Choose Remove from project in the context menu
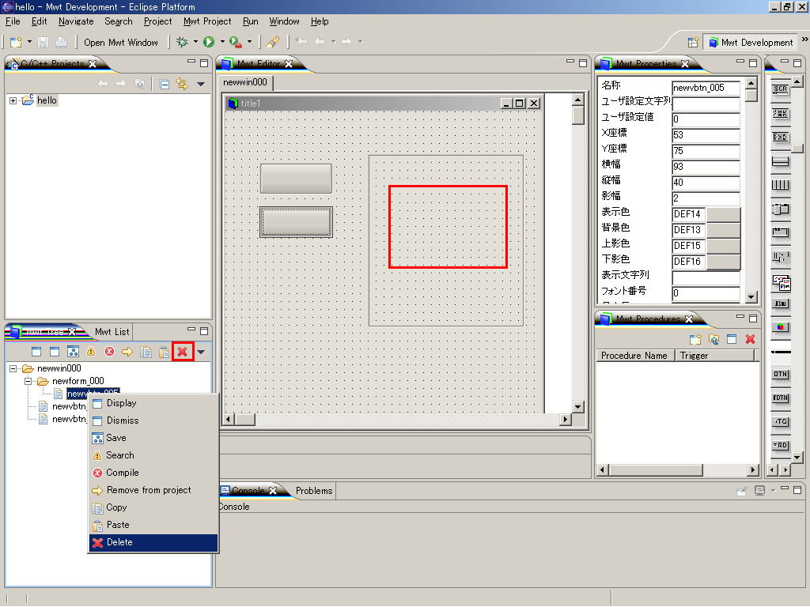The image size is (810, 607). click(153, 490)
